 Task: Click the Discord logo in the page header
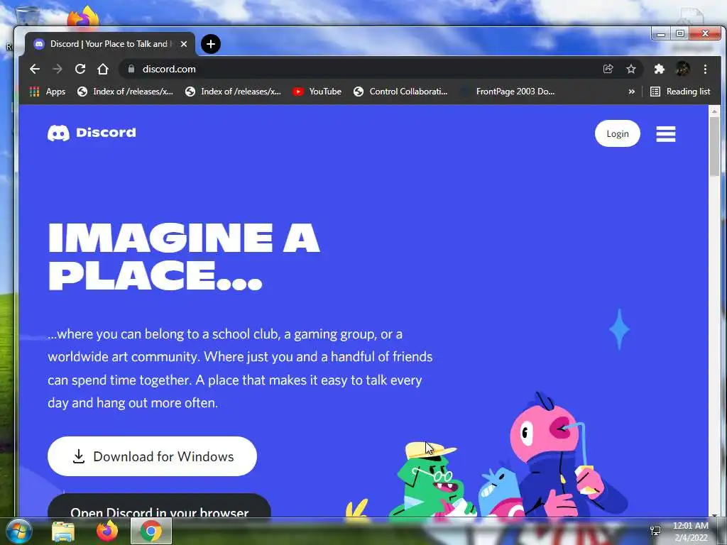coord(92,133)
